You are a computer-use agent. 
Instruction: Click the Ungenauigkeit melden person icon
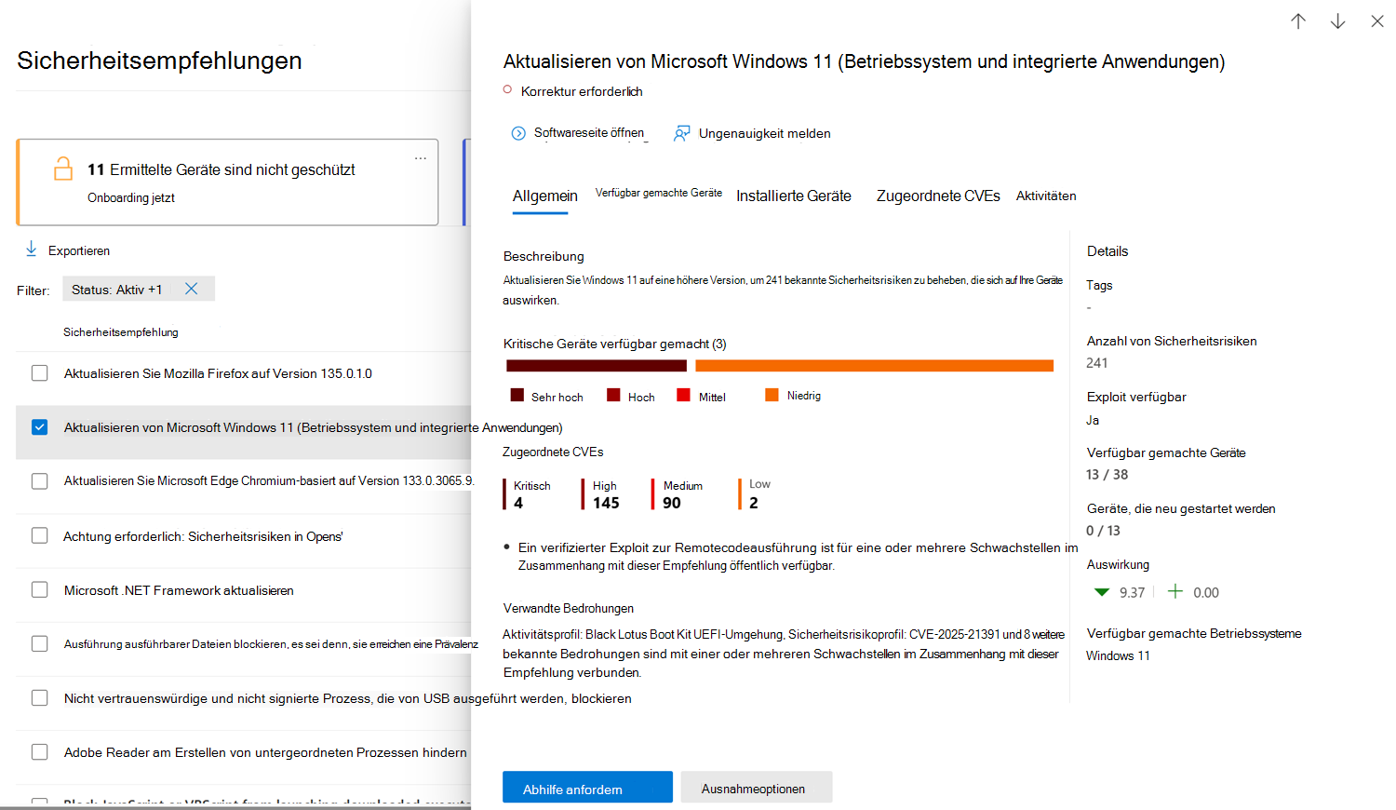(x=682, y=133)
